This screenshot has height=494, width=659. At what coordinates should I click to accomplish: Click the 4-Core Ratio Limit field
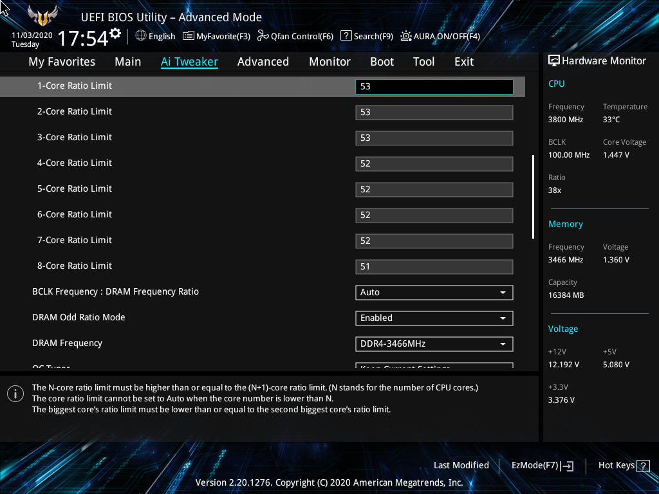pyautogui.click(x=434, y=164)
